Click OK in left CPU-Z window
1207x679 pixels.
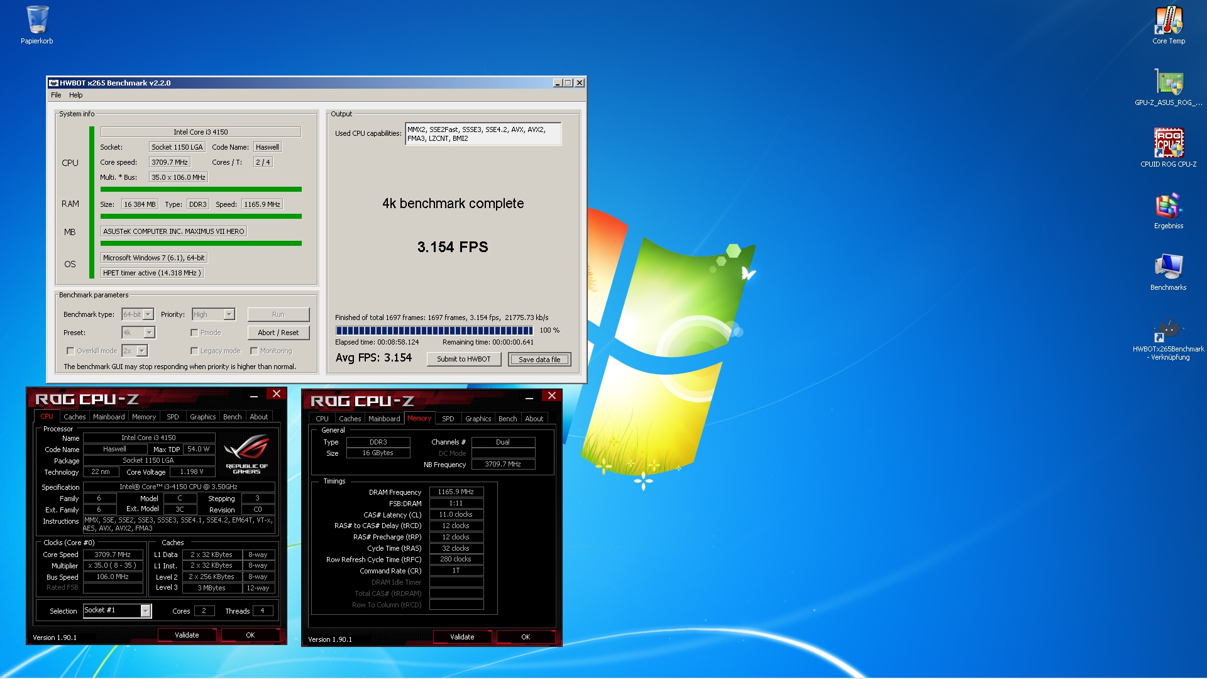[250, 635]
